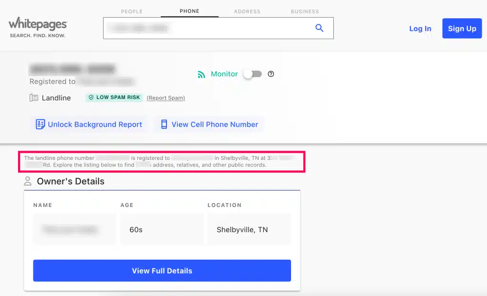The width and height of the screenshot is (487, 296).
Task: Click the phone number search field
Action: coord(218,28)
